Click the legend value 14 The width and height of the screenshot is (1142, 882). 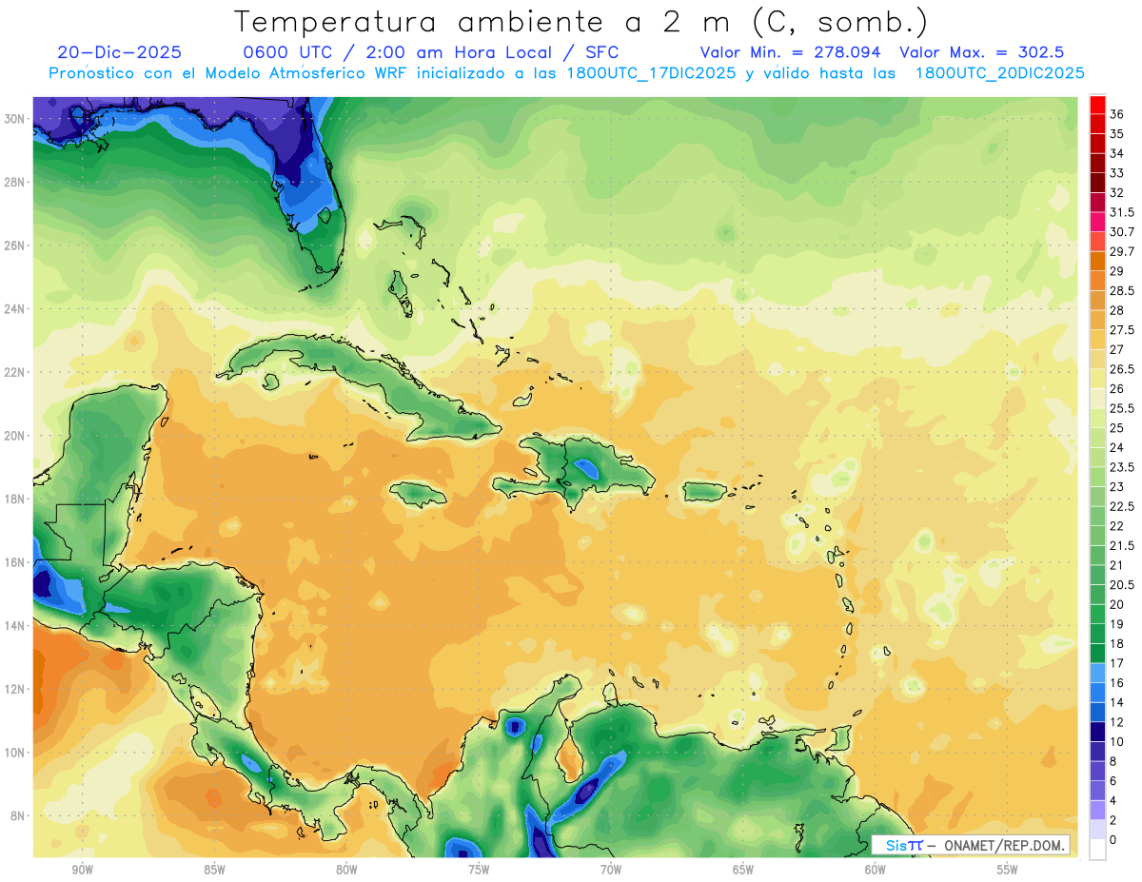tap(1116, 702)
